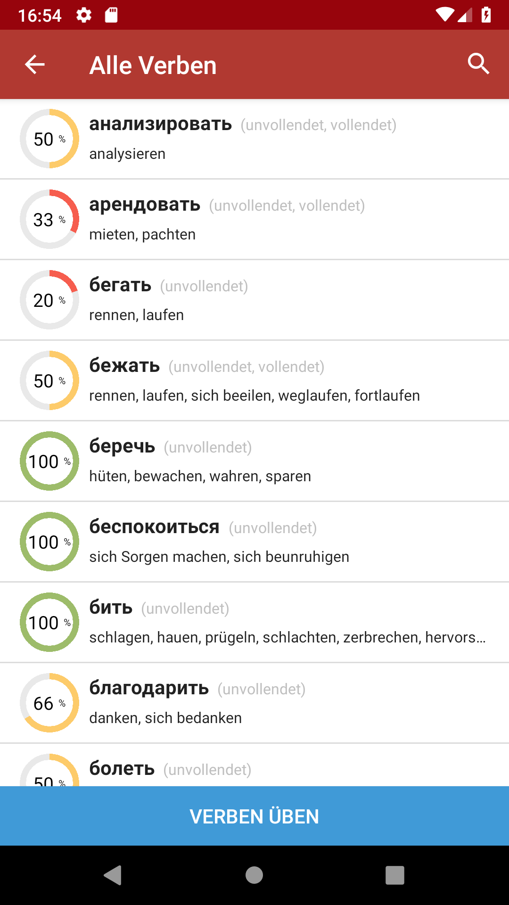Select verb арендовать (mieten, pachten)

254,219
